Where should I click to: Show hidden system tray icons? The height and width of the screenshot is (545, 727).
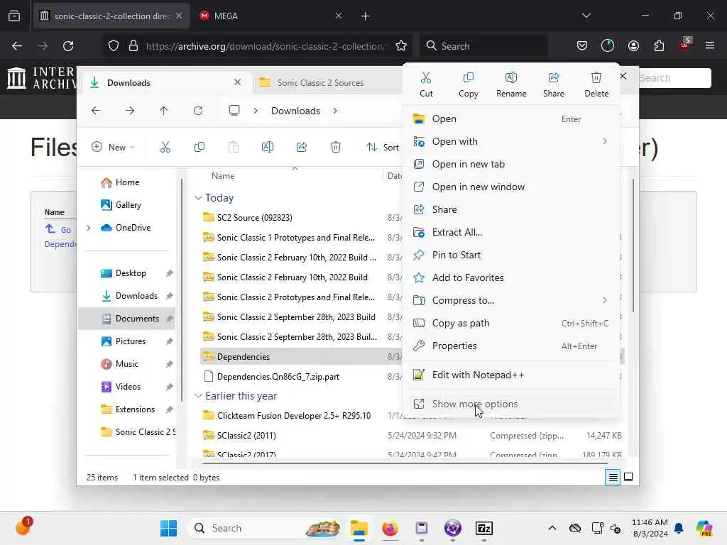[x=552, y=528]
